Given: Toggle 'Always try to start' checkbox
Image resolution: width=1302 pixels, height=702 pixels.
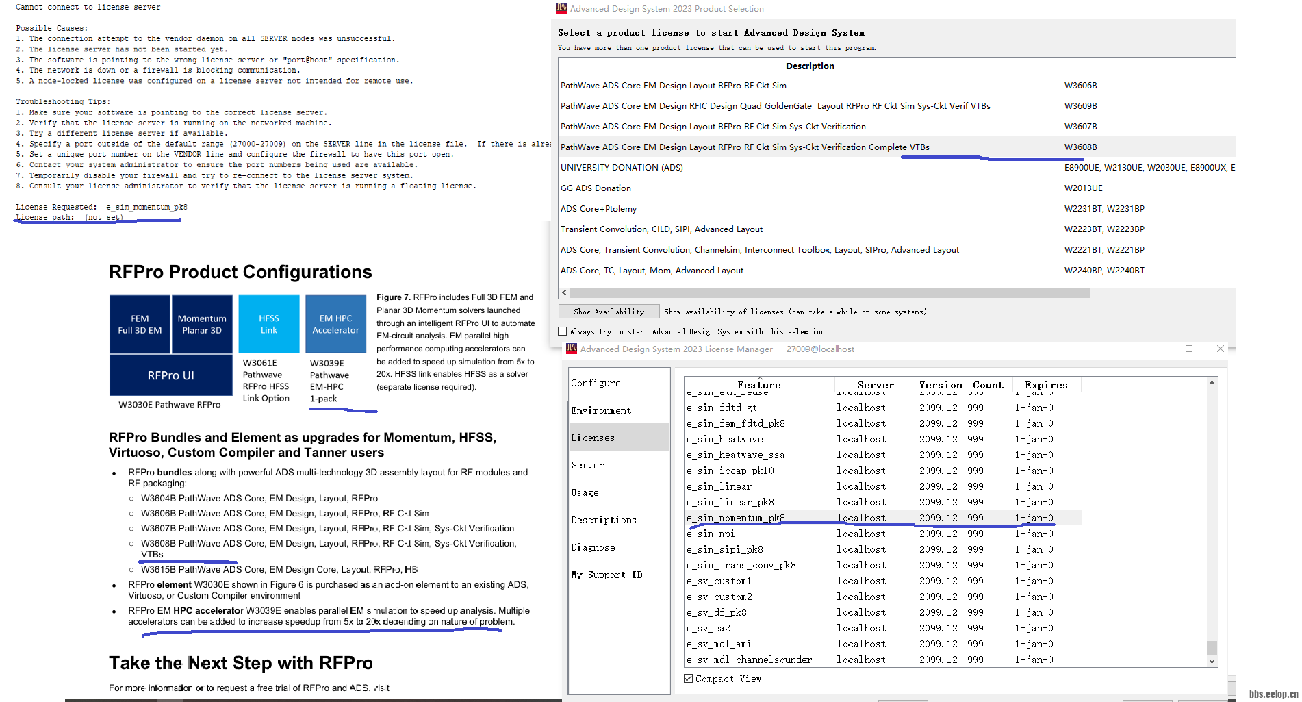Looking at the screenshot, I should tap(563, 331).
